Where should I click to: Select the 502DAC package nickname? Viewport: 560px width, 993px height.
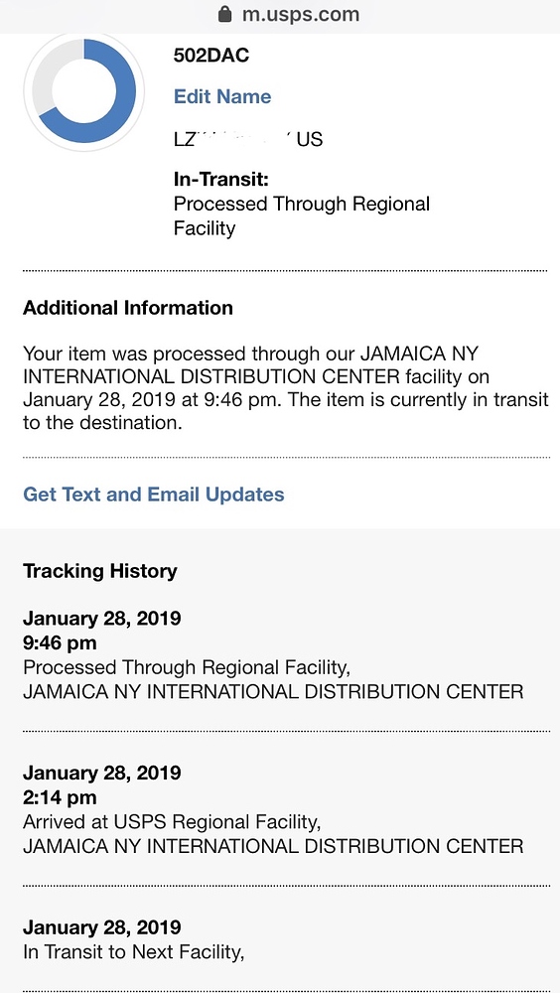coord(211,56)
